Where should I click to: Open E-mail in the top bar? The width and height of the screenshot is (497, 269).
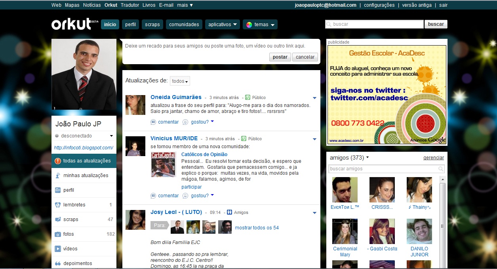[166, 5]
